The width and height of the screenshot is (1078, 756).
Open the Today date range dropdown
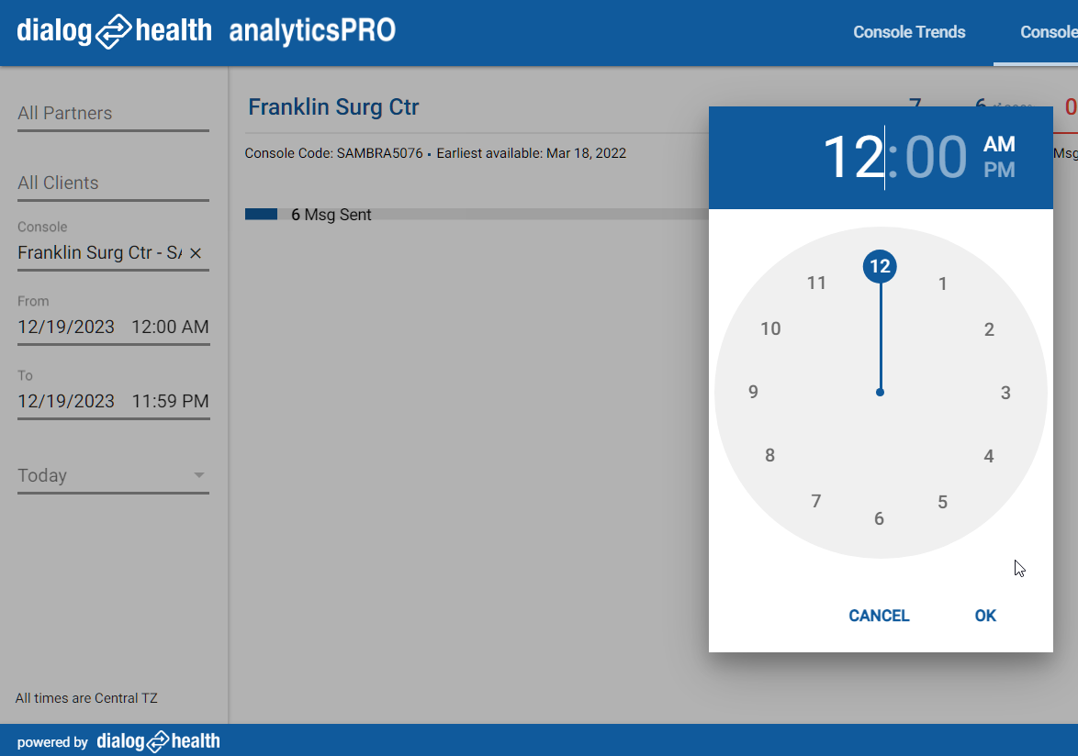click(113, 475)
